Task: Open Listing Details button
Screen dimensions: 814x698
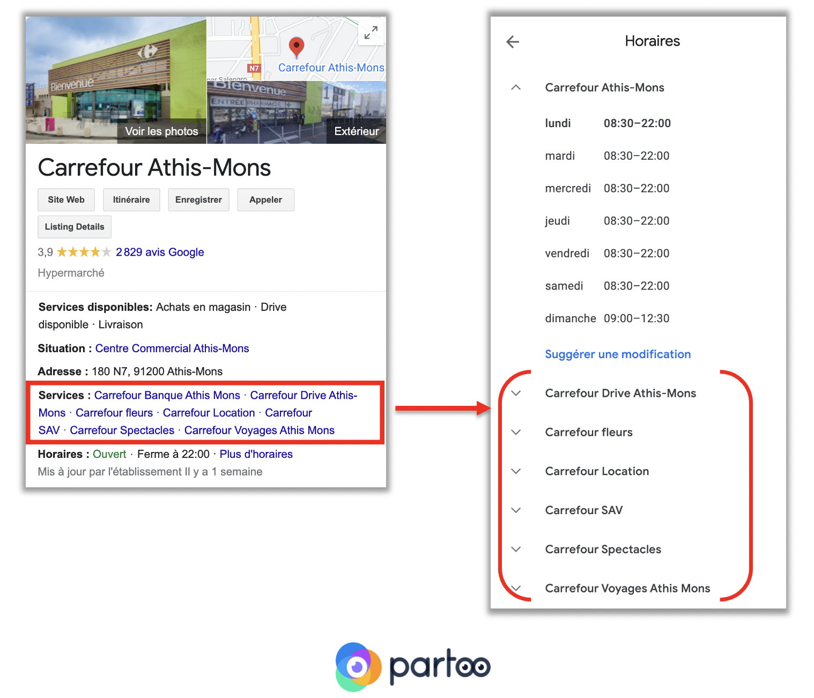Action: pos(75,227)
